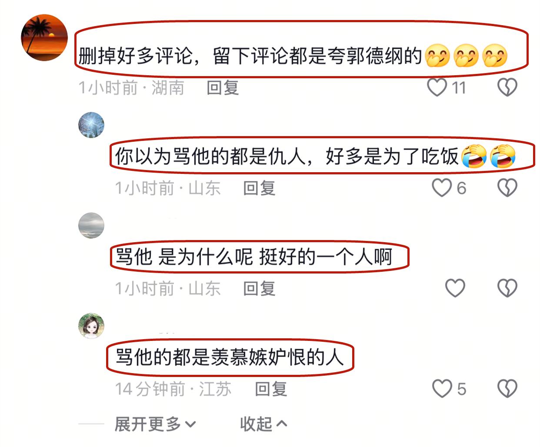Like the Hunan comment with 11 likes
The width and height of the screenshot is (540, 447).
tap(437, 87)
